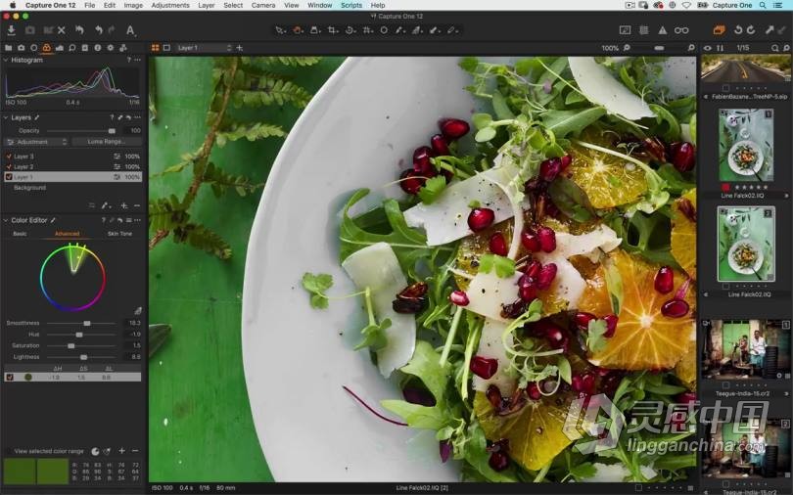Add new layer with plus beside Layer 1 dropdown
This screenshot has height=495, width=793.
(x=240, y=48)
